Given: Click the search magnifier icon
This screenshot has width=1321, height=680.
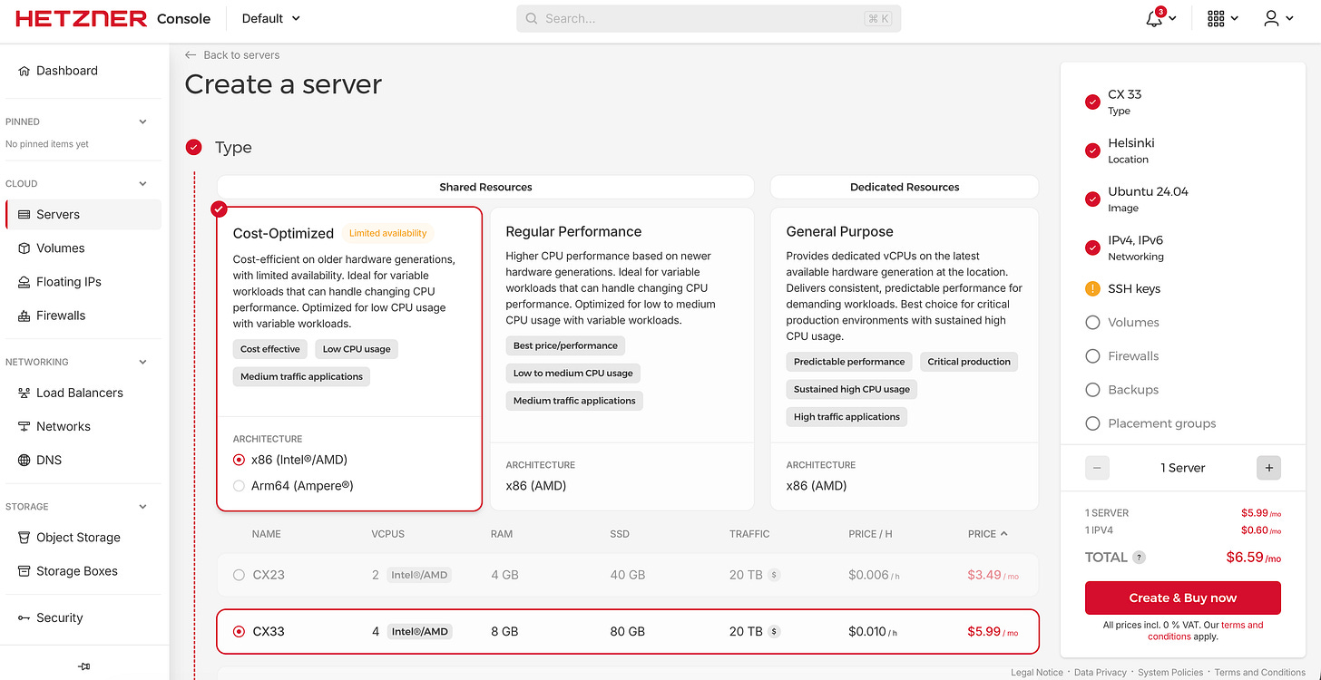Looking at the screenshot, I should tap(532, 18).
